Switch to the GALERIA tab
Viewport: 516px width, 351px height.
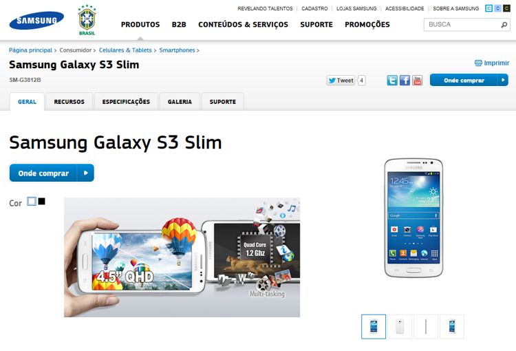180,102
